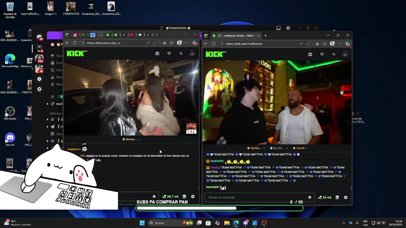Reload the zullyy_cs page

(x=75, y=43)
